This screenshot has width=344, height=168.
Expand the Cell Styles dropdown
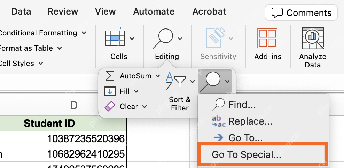41,64
